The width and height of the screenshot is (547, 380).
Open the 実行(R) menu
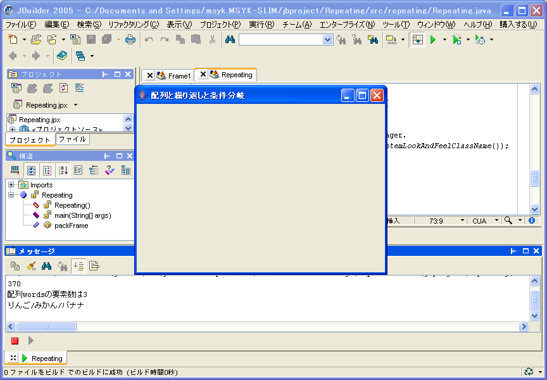(x=261, y=24)
